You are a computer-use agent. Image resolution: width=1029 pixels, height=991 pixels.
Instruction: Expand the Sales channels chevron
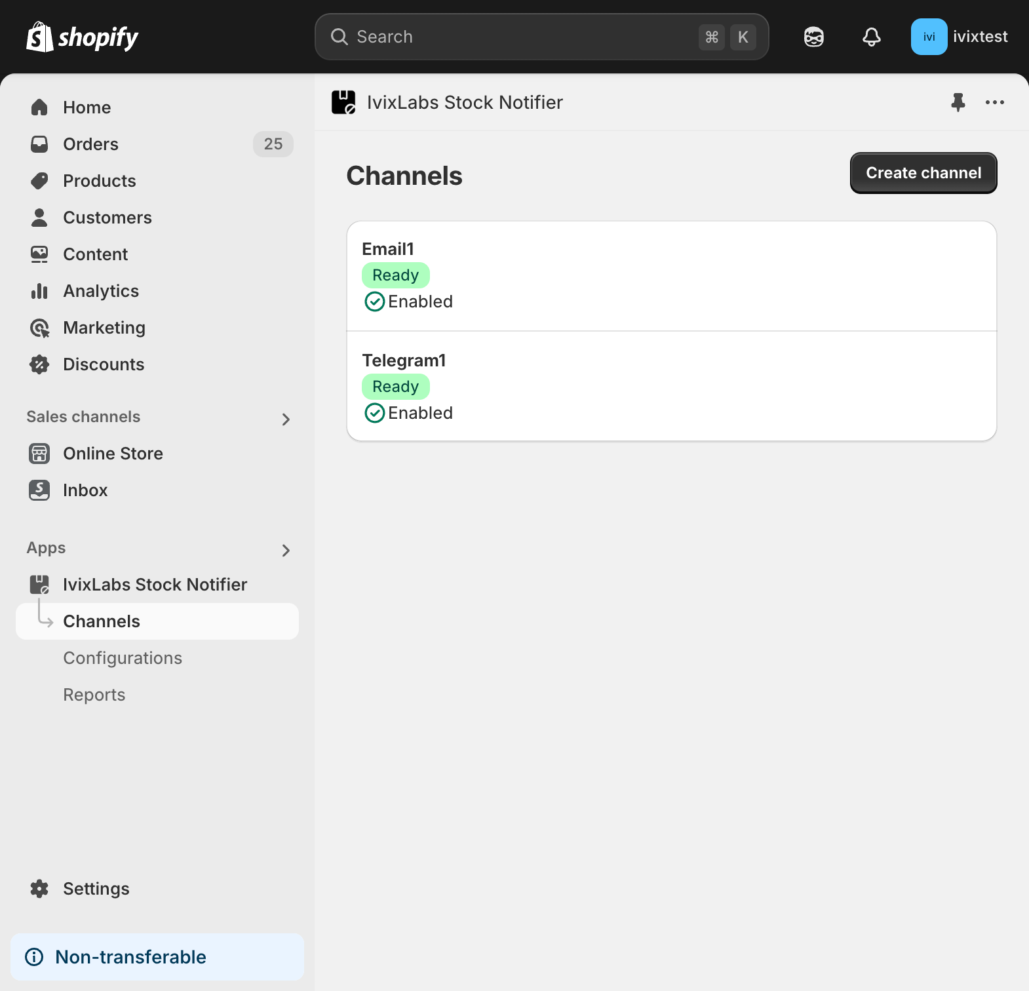tap(286, 419)
